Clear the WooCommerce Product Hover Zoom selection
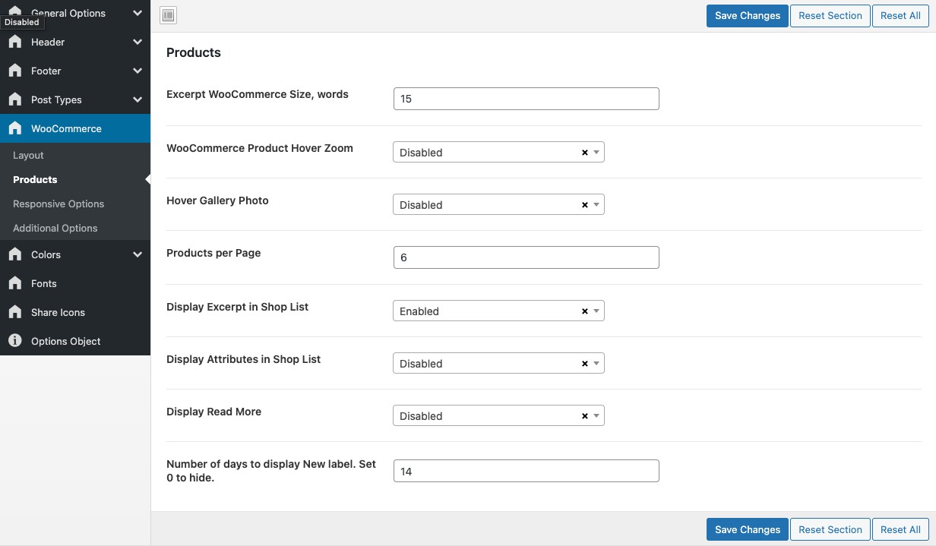The height and width of the screenshot is (546, 936). pyautogui.click(x=585, y=153)
